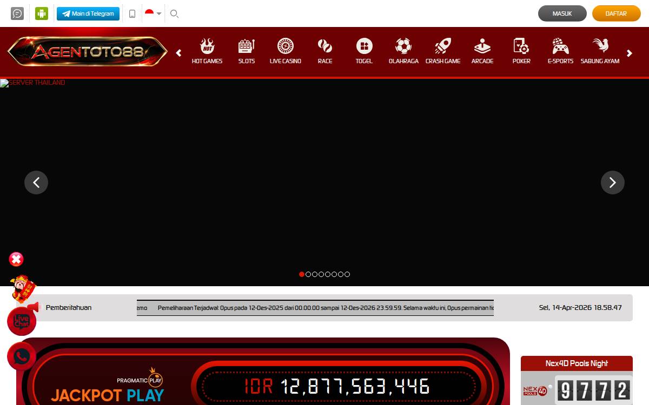
Task: Click the scrolling maintenance notice text
Action: pyautogui.click(x=315, y=308)
